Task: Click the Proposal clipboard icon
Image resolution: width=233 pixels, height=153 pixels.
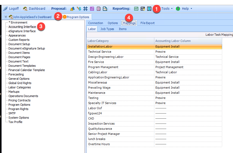Action: pyautogui.click(x=98, y=9)
